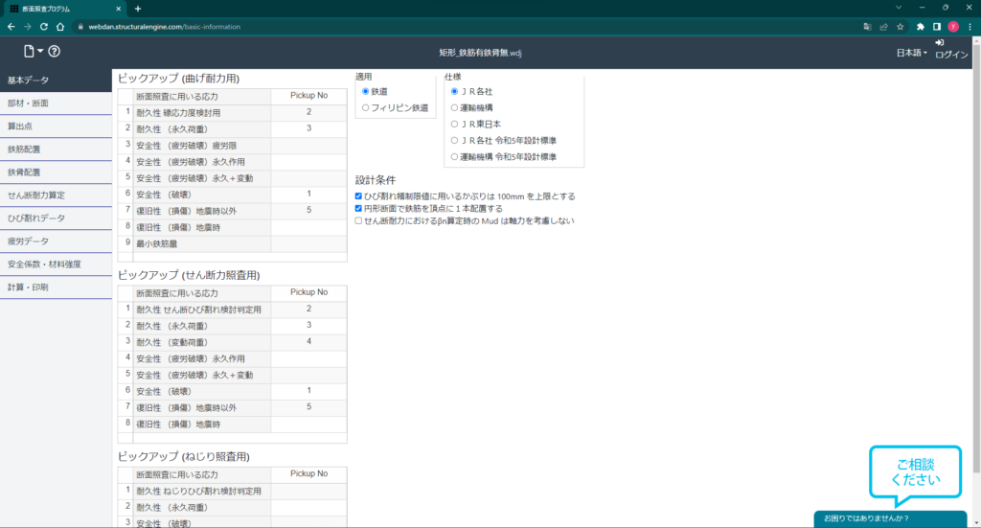Screen dimensions: 981x528
Task: Select ＪＲ各社 令和5年設計標準 option
Action: pos(454,140)
